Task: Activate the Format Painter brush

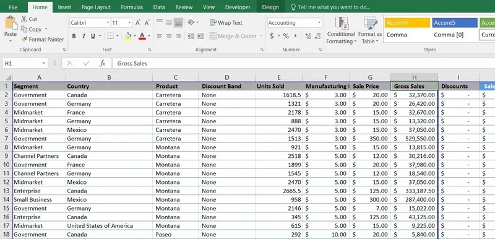Action: coord(24,40)
